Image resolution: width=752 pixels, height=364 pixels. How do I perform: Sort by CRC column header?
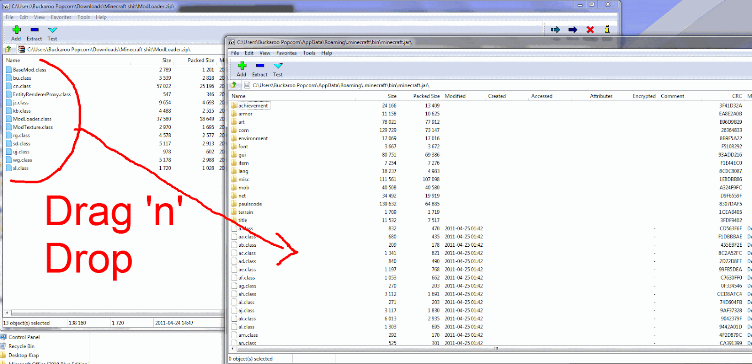736,96
